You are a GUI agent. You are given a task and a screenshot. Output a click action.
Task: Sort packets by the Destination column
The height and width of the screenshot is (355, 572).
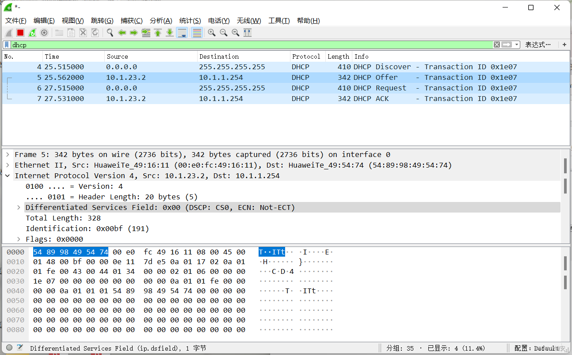(x=244, y=56)
